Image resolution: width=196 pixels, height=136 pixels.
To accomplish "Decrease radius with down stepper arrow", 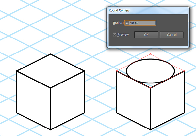I will click(x=127, y=24).
